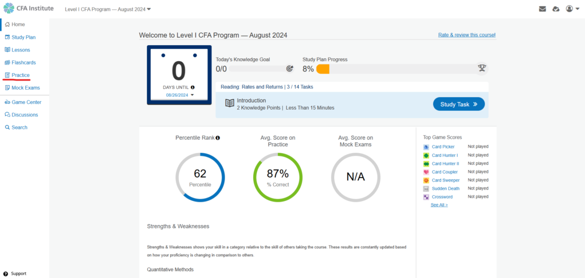The image size is (585, 278).
Task: Click the study plan trophy icon
Action: pyautogui.click(x=482, y=69)
